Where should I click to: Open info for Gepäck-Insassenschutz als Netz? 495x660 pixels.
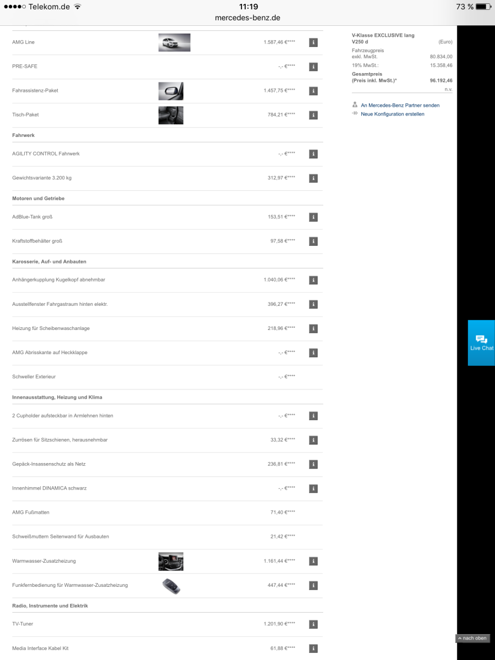click(313, 464)
